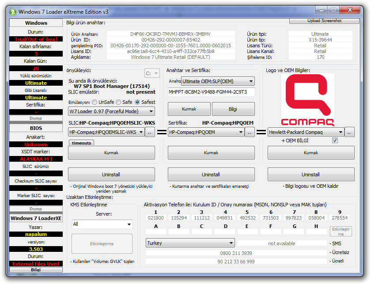Click Lisans ID value ac96e1a8-6cc4-4310-a4ff-332ce77fb5b8
Image resolution: width=371 pixels, height=285 pixels.
coord(170,51)
